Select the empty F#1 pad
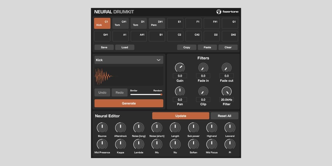Viewport: 332px width, 166px height. point(212,24)
